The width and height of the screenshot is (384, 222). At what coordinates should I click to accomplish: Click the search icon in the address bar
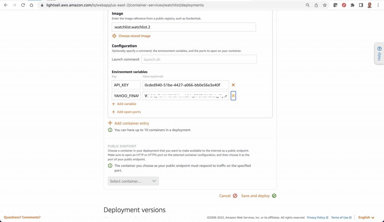(x=307, y=5)
